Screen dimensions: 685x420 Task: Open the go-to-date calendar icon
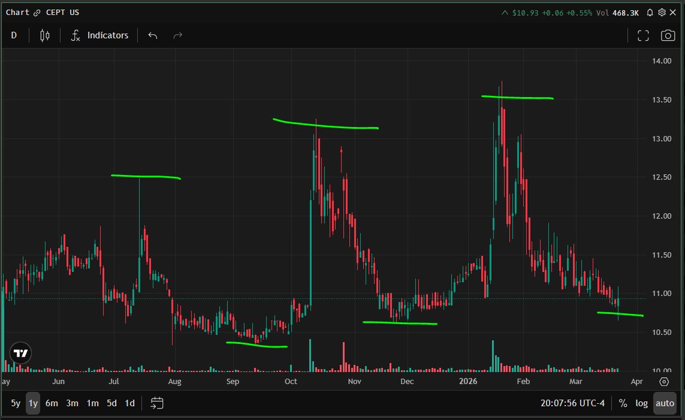157,403
